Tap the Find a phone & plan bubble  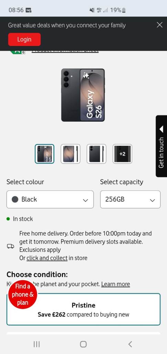(x=23, y=295)
